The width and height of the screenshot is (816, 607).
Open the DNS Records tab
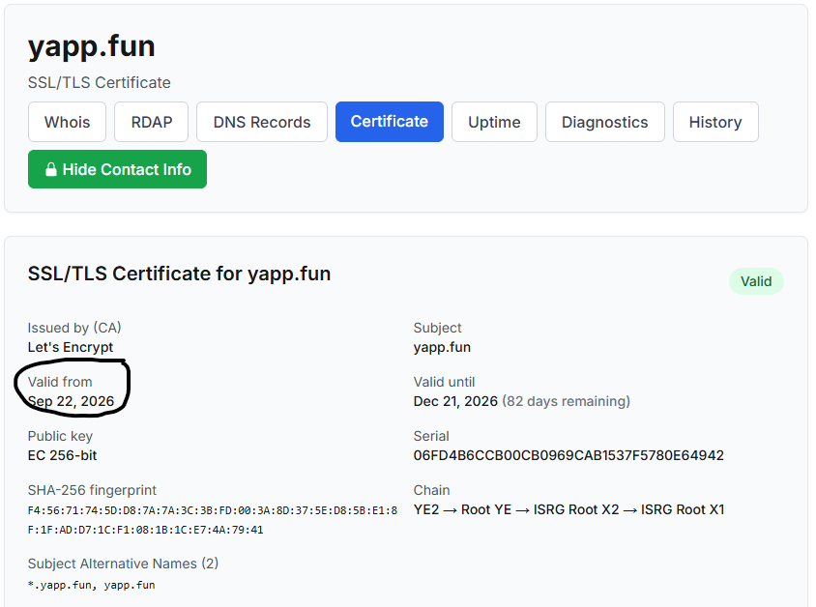262,122
